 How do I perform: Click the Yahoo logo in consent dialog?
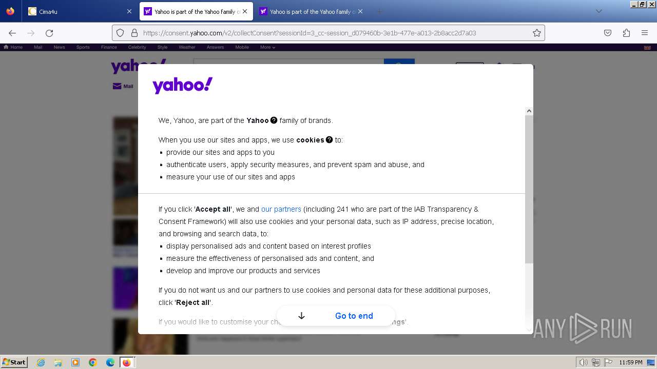[x=183, y=85]
